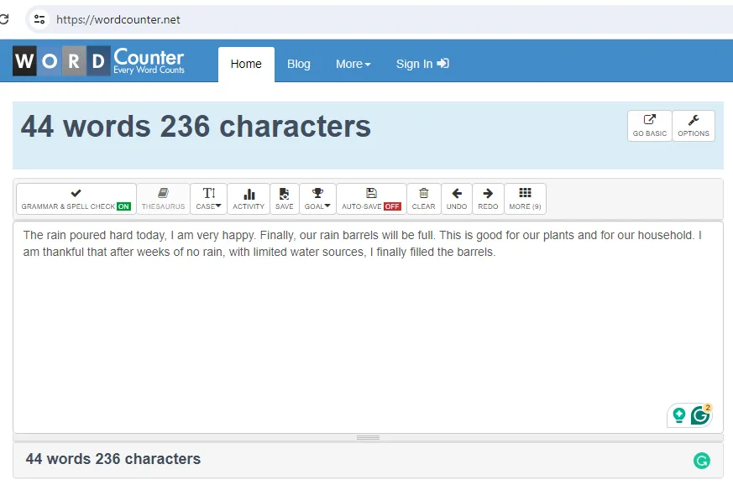
Task: Click the top '44 words 236 characters' heading
Action: click(x=196, y=126)
